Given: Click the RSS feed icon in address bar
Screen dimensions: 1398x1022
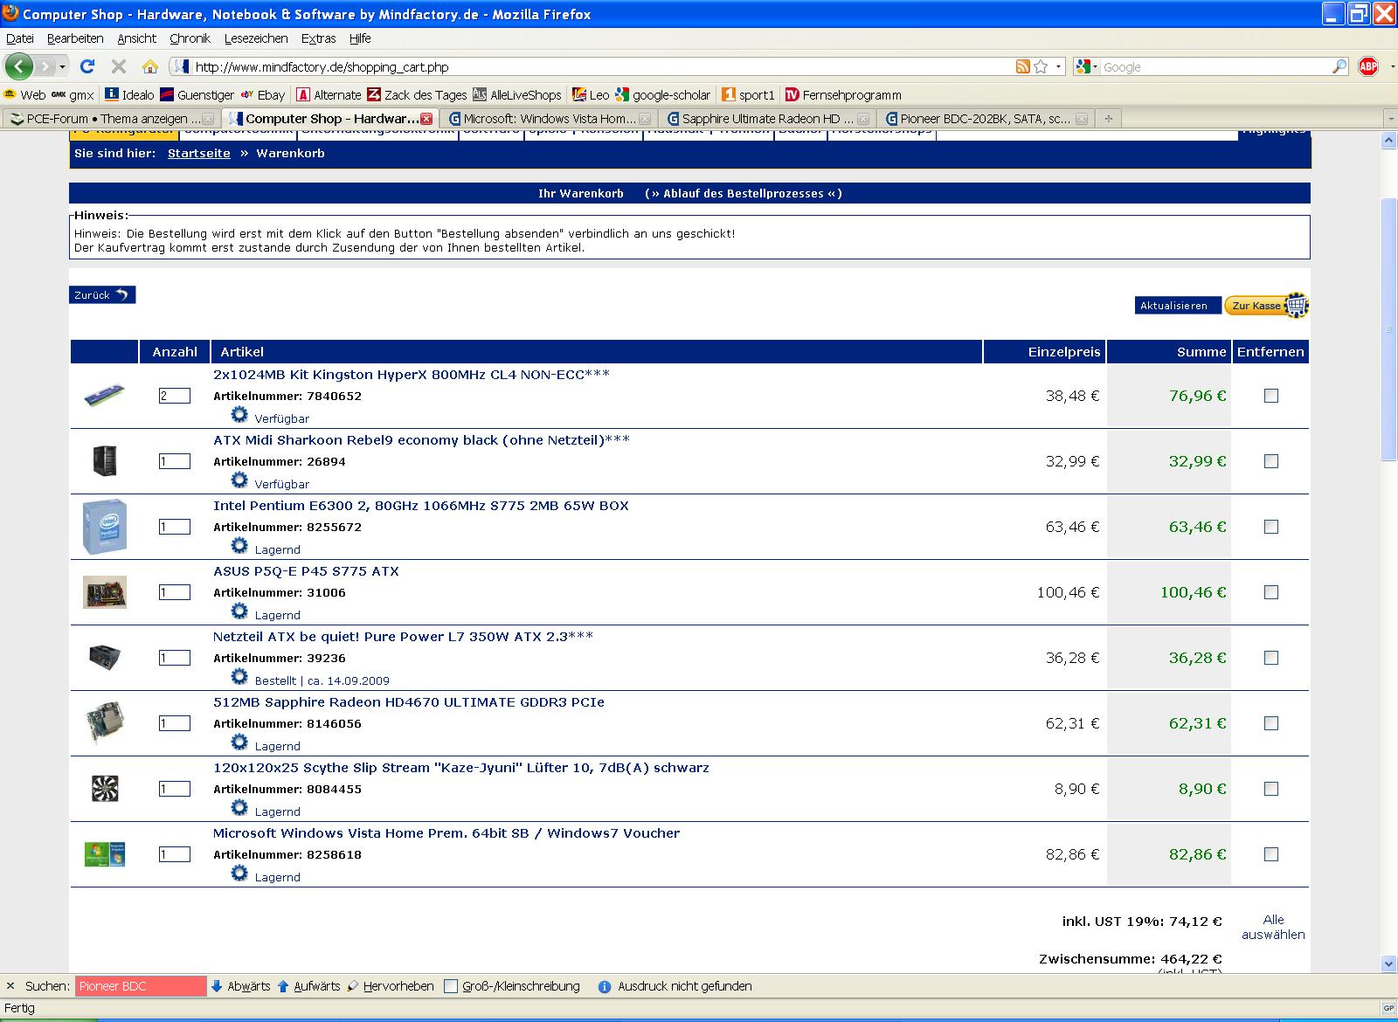Looking at the screenshot, I should coord(1022,66).
